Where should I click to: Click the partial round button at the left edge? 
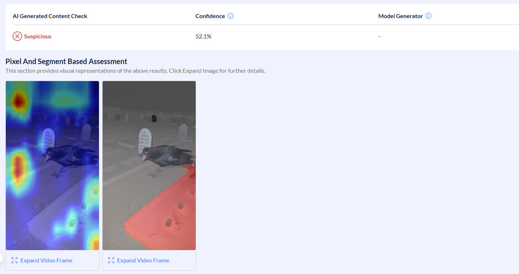(1, 258)
